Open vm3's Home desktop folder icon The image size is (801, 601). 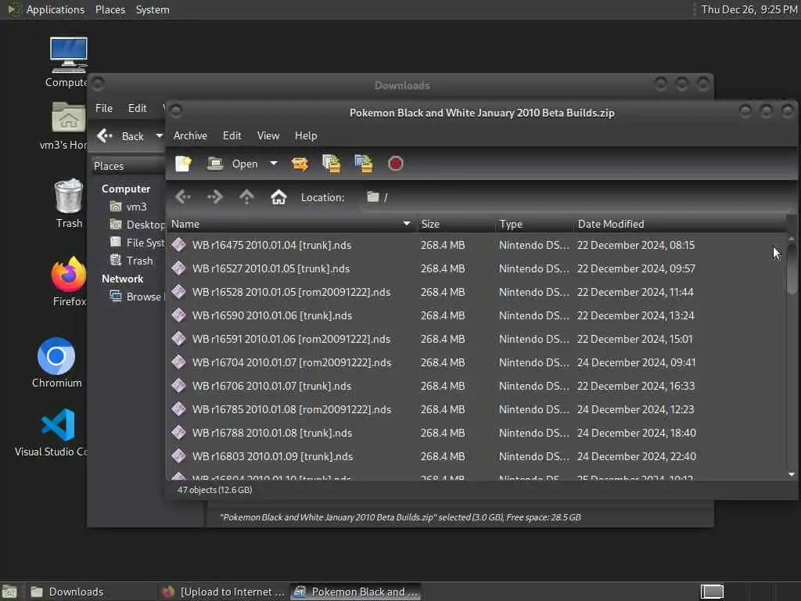tap(67, 126)
